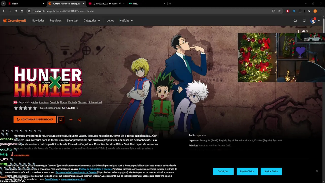Click Continuar Assistindo E7 button
This screenshot has height=183, width=325.
35,119
